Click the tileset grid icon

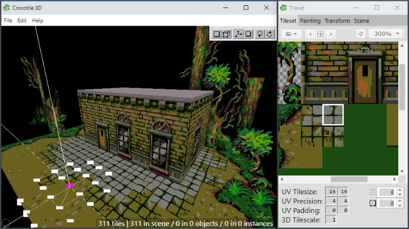(321, 34)
